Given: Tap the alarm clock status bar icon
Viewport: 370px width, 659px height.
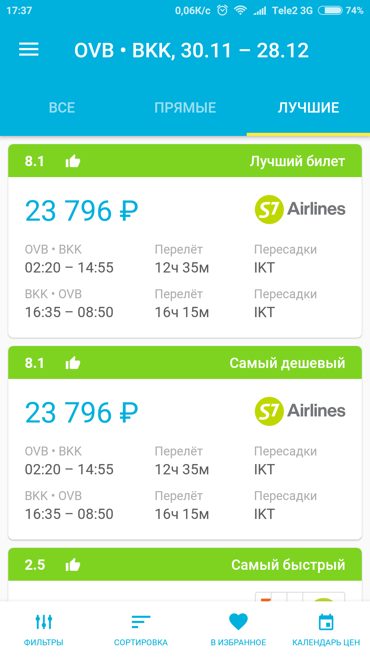Looking at the screenshot, I should tap(222, 10).
